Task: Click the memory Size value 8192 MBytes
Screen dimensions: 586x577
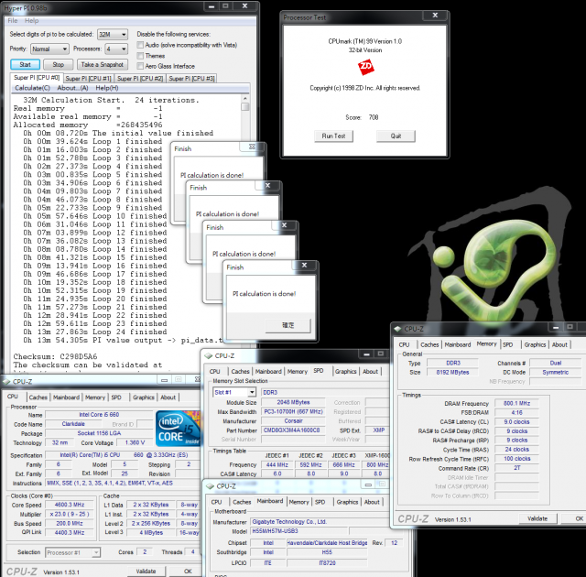Action: [452, 373]
